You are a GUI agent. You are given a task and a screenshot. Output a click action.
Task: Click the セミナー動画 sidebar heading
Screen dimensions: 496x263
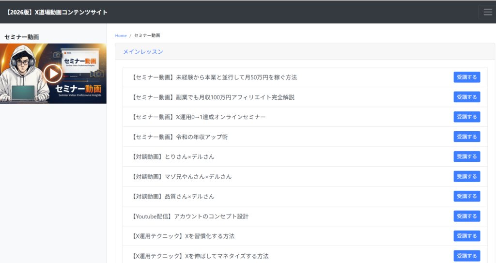pyautogui.click(x=21, y=37)
